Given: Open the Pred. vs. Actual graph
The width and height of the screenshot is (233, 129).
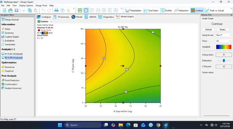Looking at the screenshot, I should pos(215,10).
